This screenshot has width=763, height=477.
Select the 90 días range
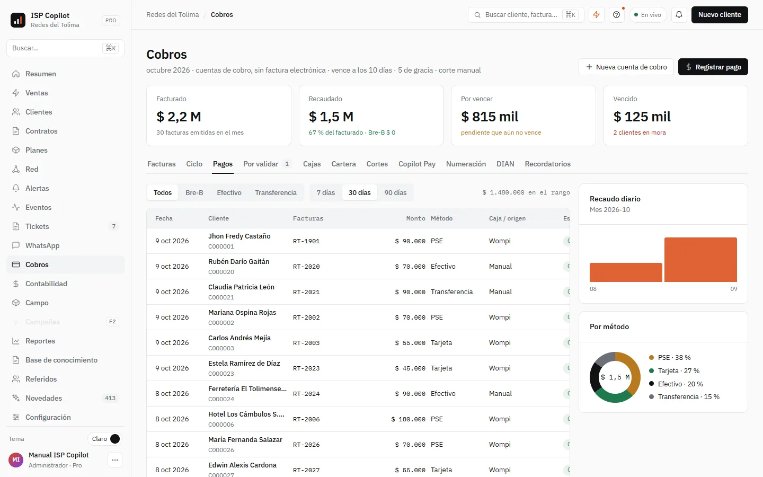395,192
